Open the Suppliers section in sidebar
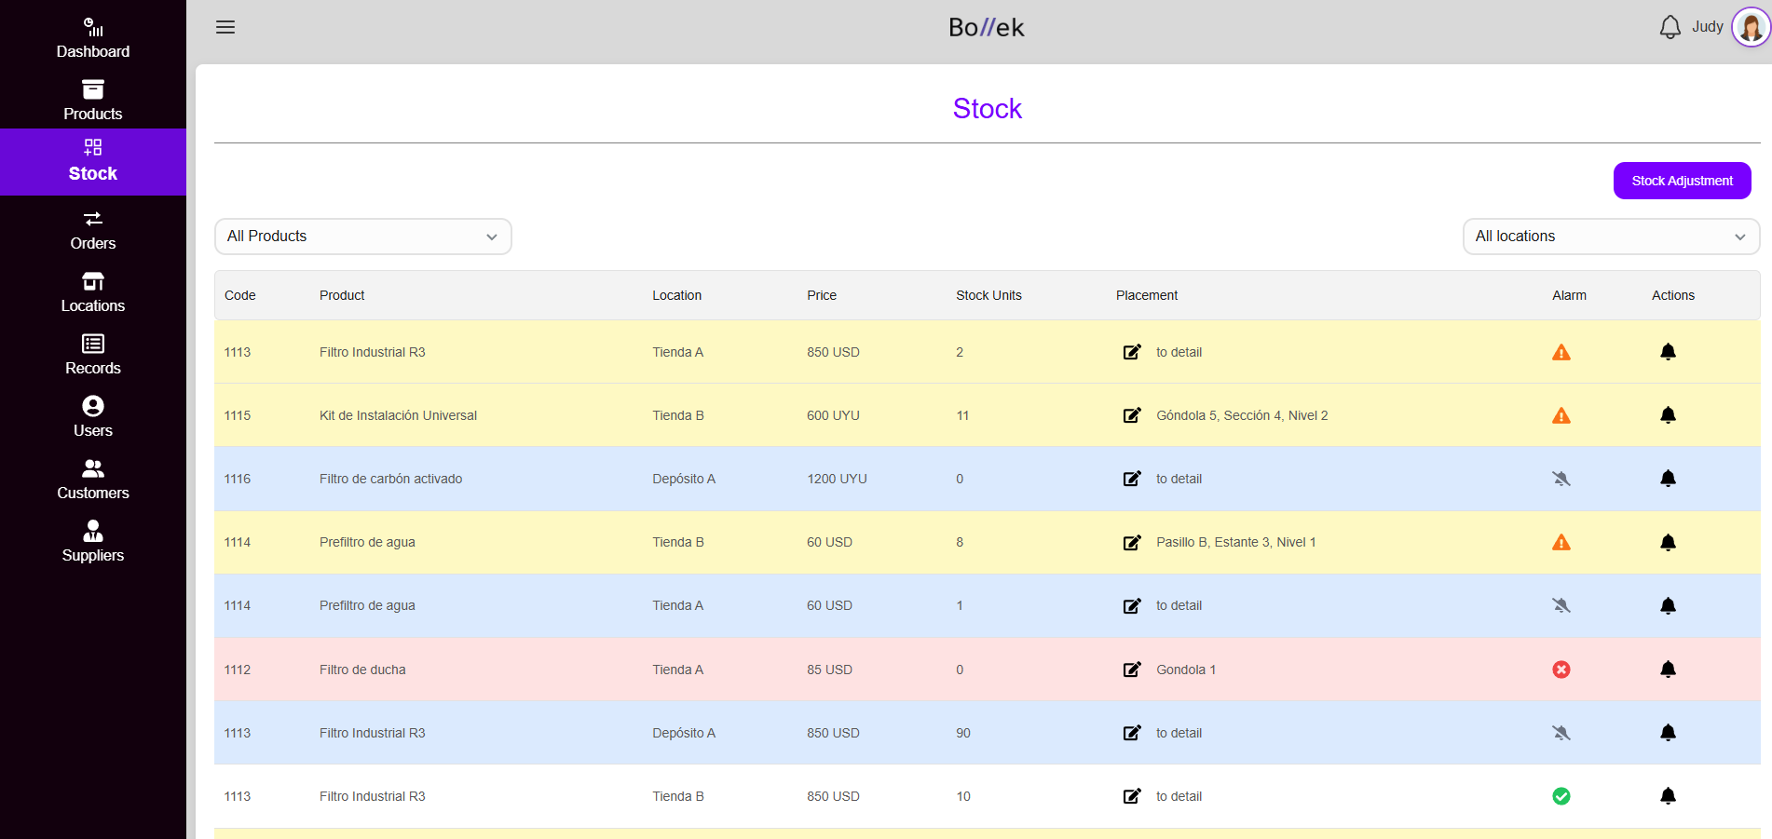 point(93,542)
